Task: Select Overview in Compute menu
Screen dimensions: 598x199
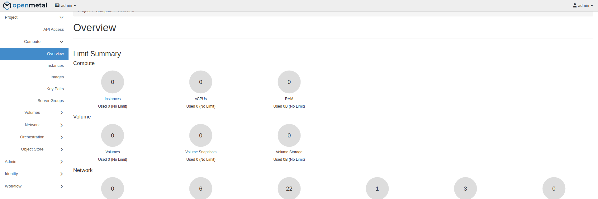Action: 34,54
